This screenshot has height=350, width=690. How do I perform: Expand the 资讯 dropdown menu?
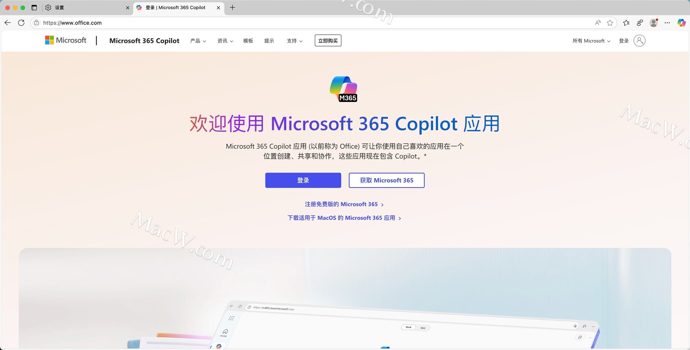point(225,41)
